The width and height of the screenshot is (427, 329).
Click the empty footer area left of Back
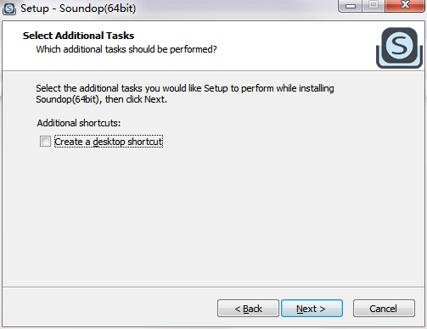click(x=109, y=308)
